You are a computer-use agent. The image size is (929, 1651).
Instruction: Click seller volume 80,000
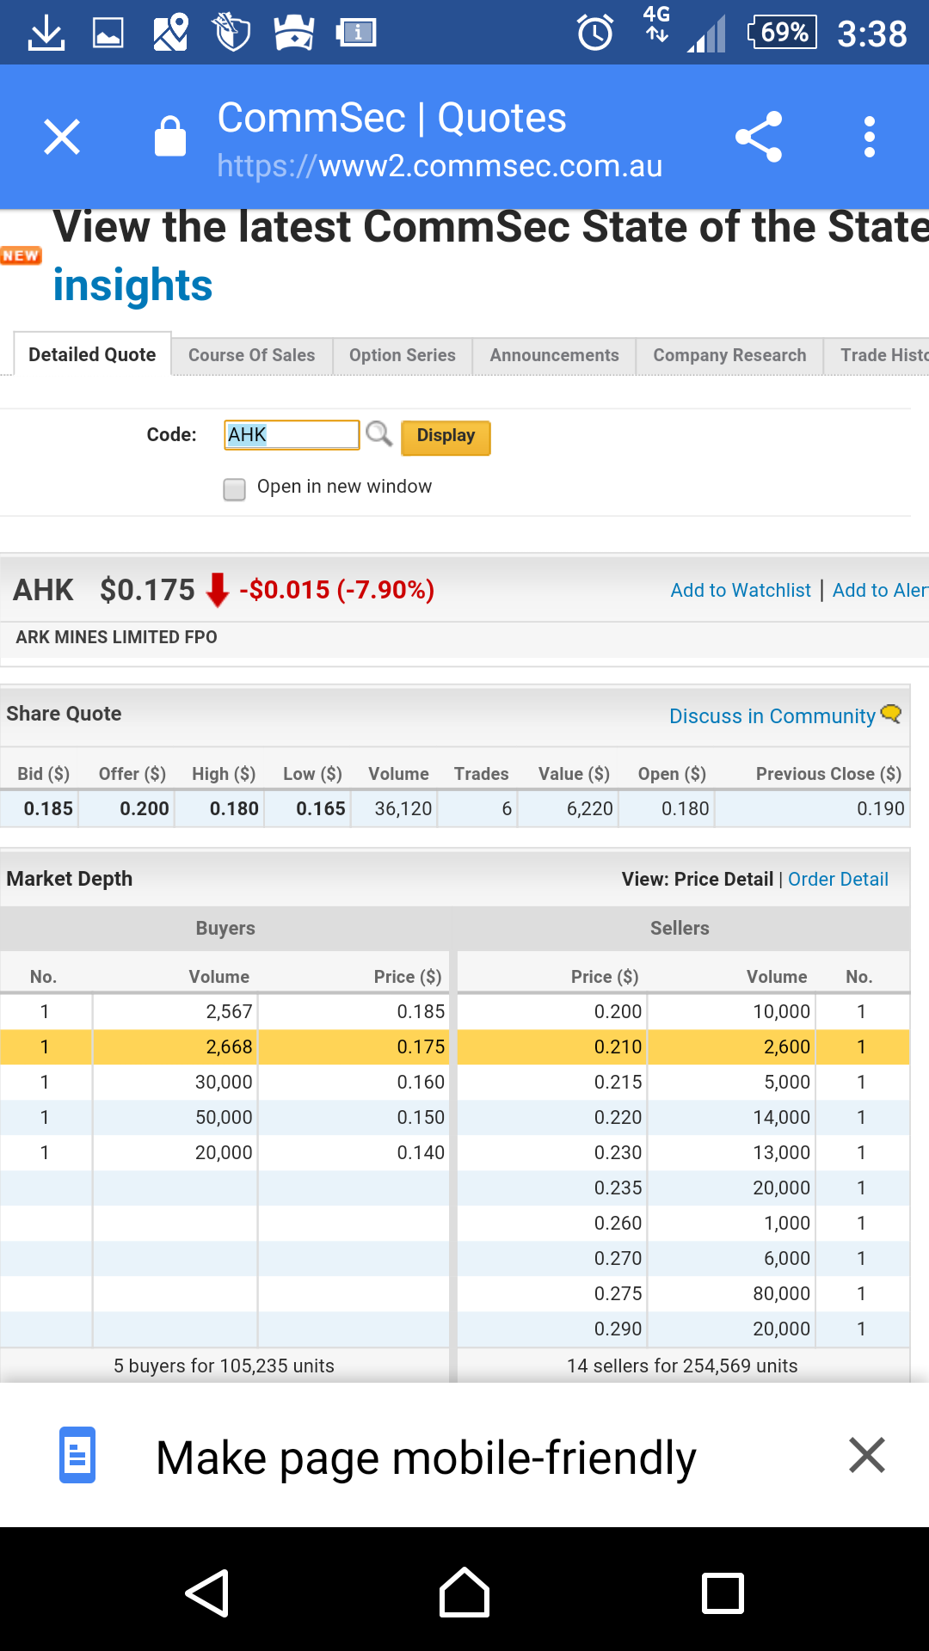tap(782, 1293)
